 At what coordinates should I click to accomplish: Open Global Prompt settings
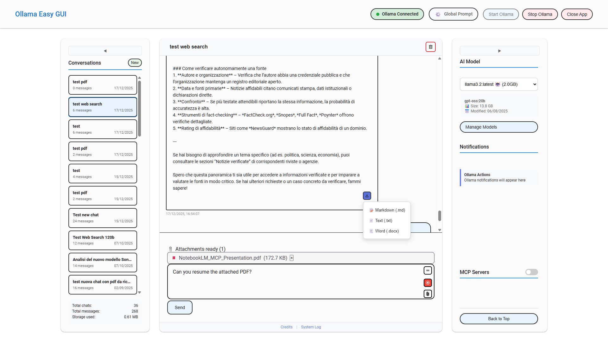[453, 14]
